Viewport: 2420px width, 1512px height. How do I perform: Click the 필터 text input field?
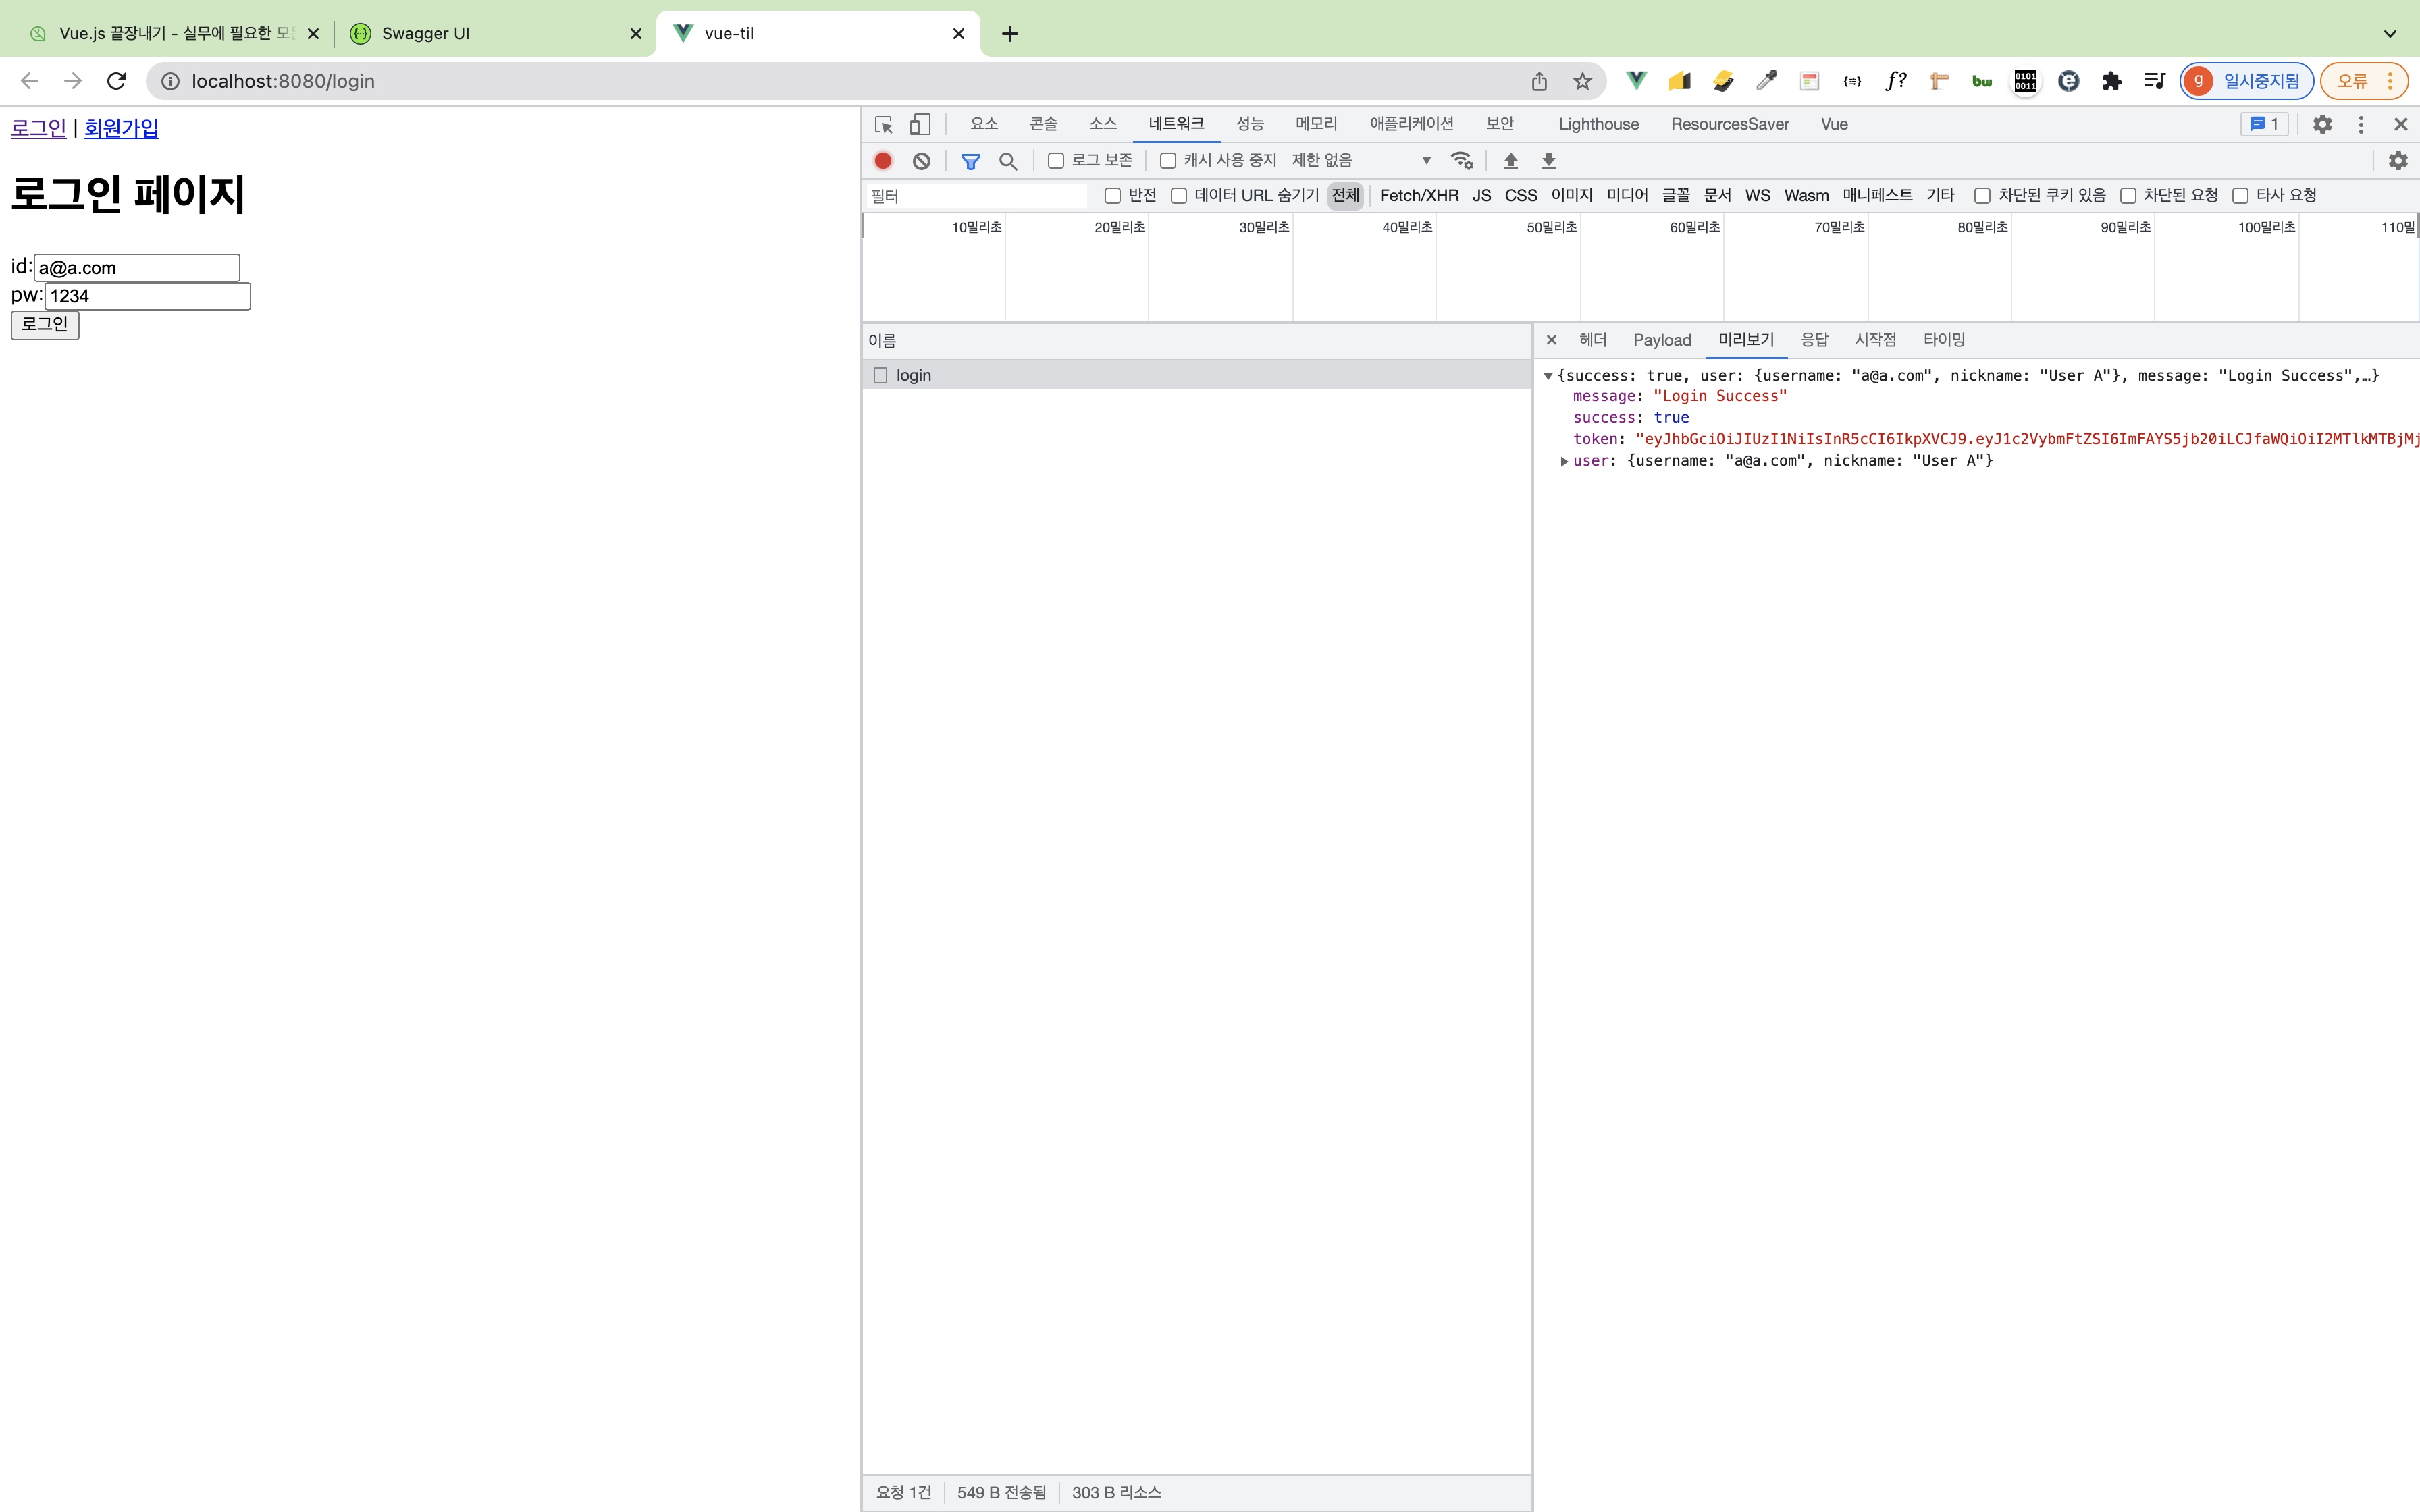click(976, 196)
